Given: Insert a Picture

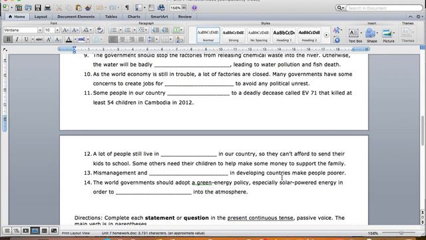Looking at the screenshot, I should 388,35.
